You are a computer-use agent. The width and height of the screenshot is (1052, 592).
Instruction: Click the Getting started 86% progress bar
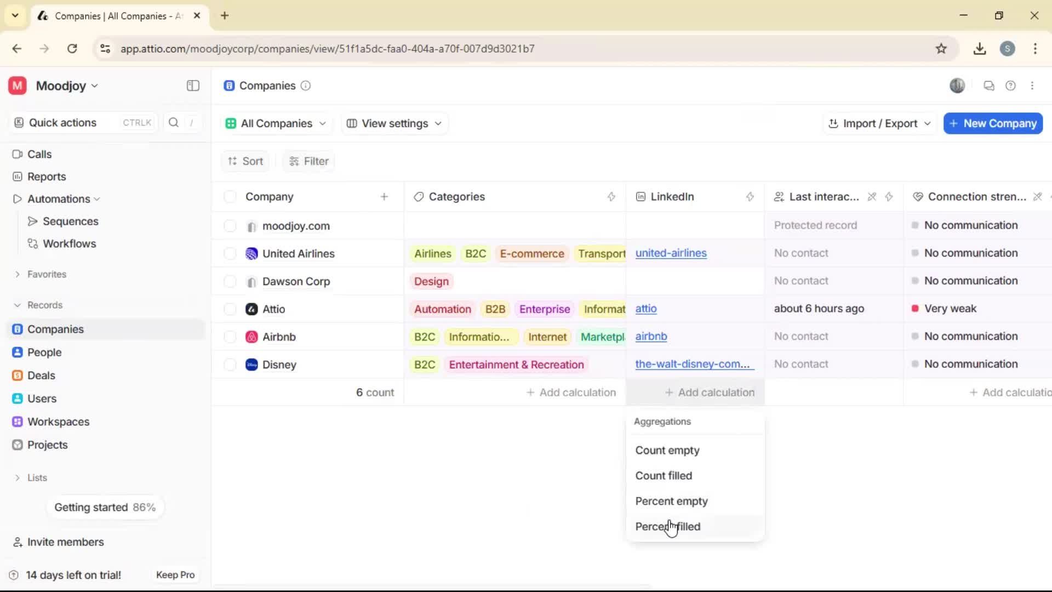[x=105, y=507]
